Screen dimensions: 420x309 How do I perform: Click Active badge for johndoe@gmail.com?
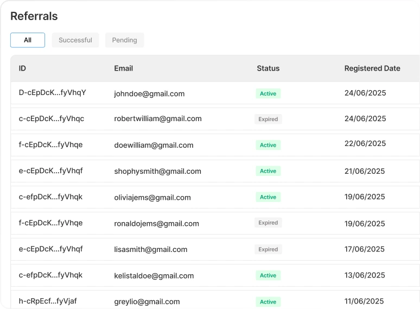[268, 93]
